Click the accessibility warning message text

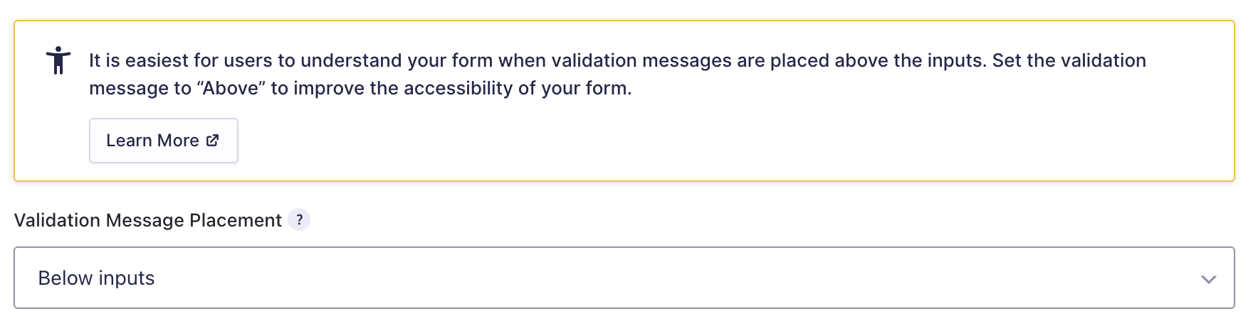click(x=617, y=74)
